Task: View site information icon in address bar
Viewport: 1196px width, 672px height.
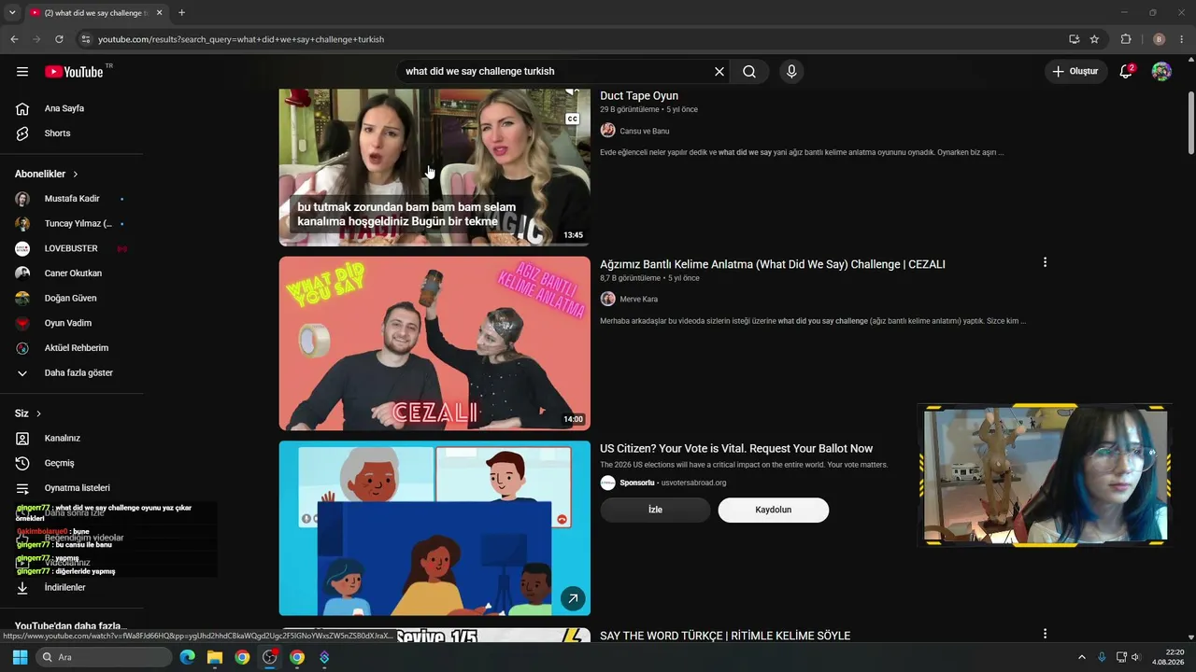Action: point(86,39)
